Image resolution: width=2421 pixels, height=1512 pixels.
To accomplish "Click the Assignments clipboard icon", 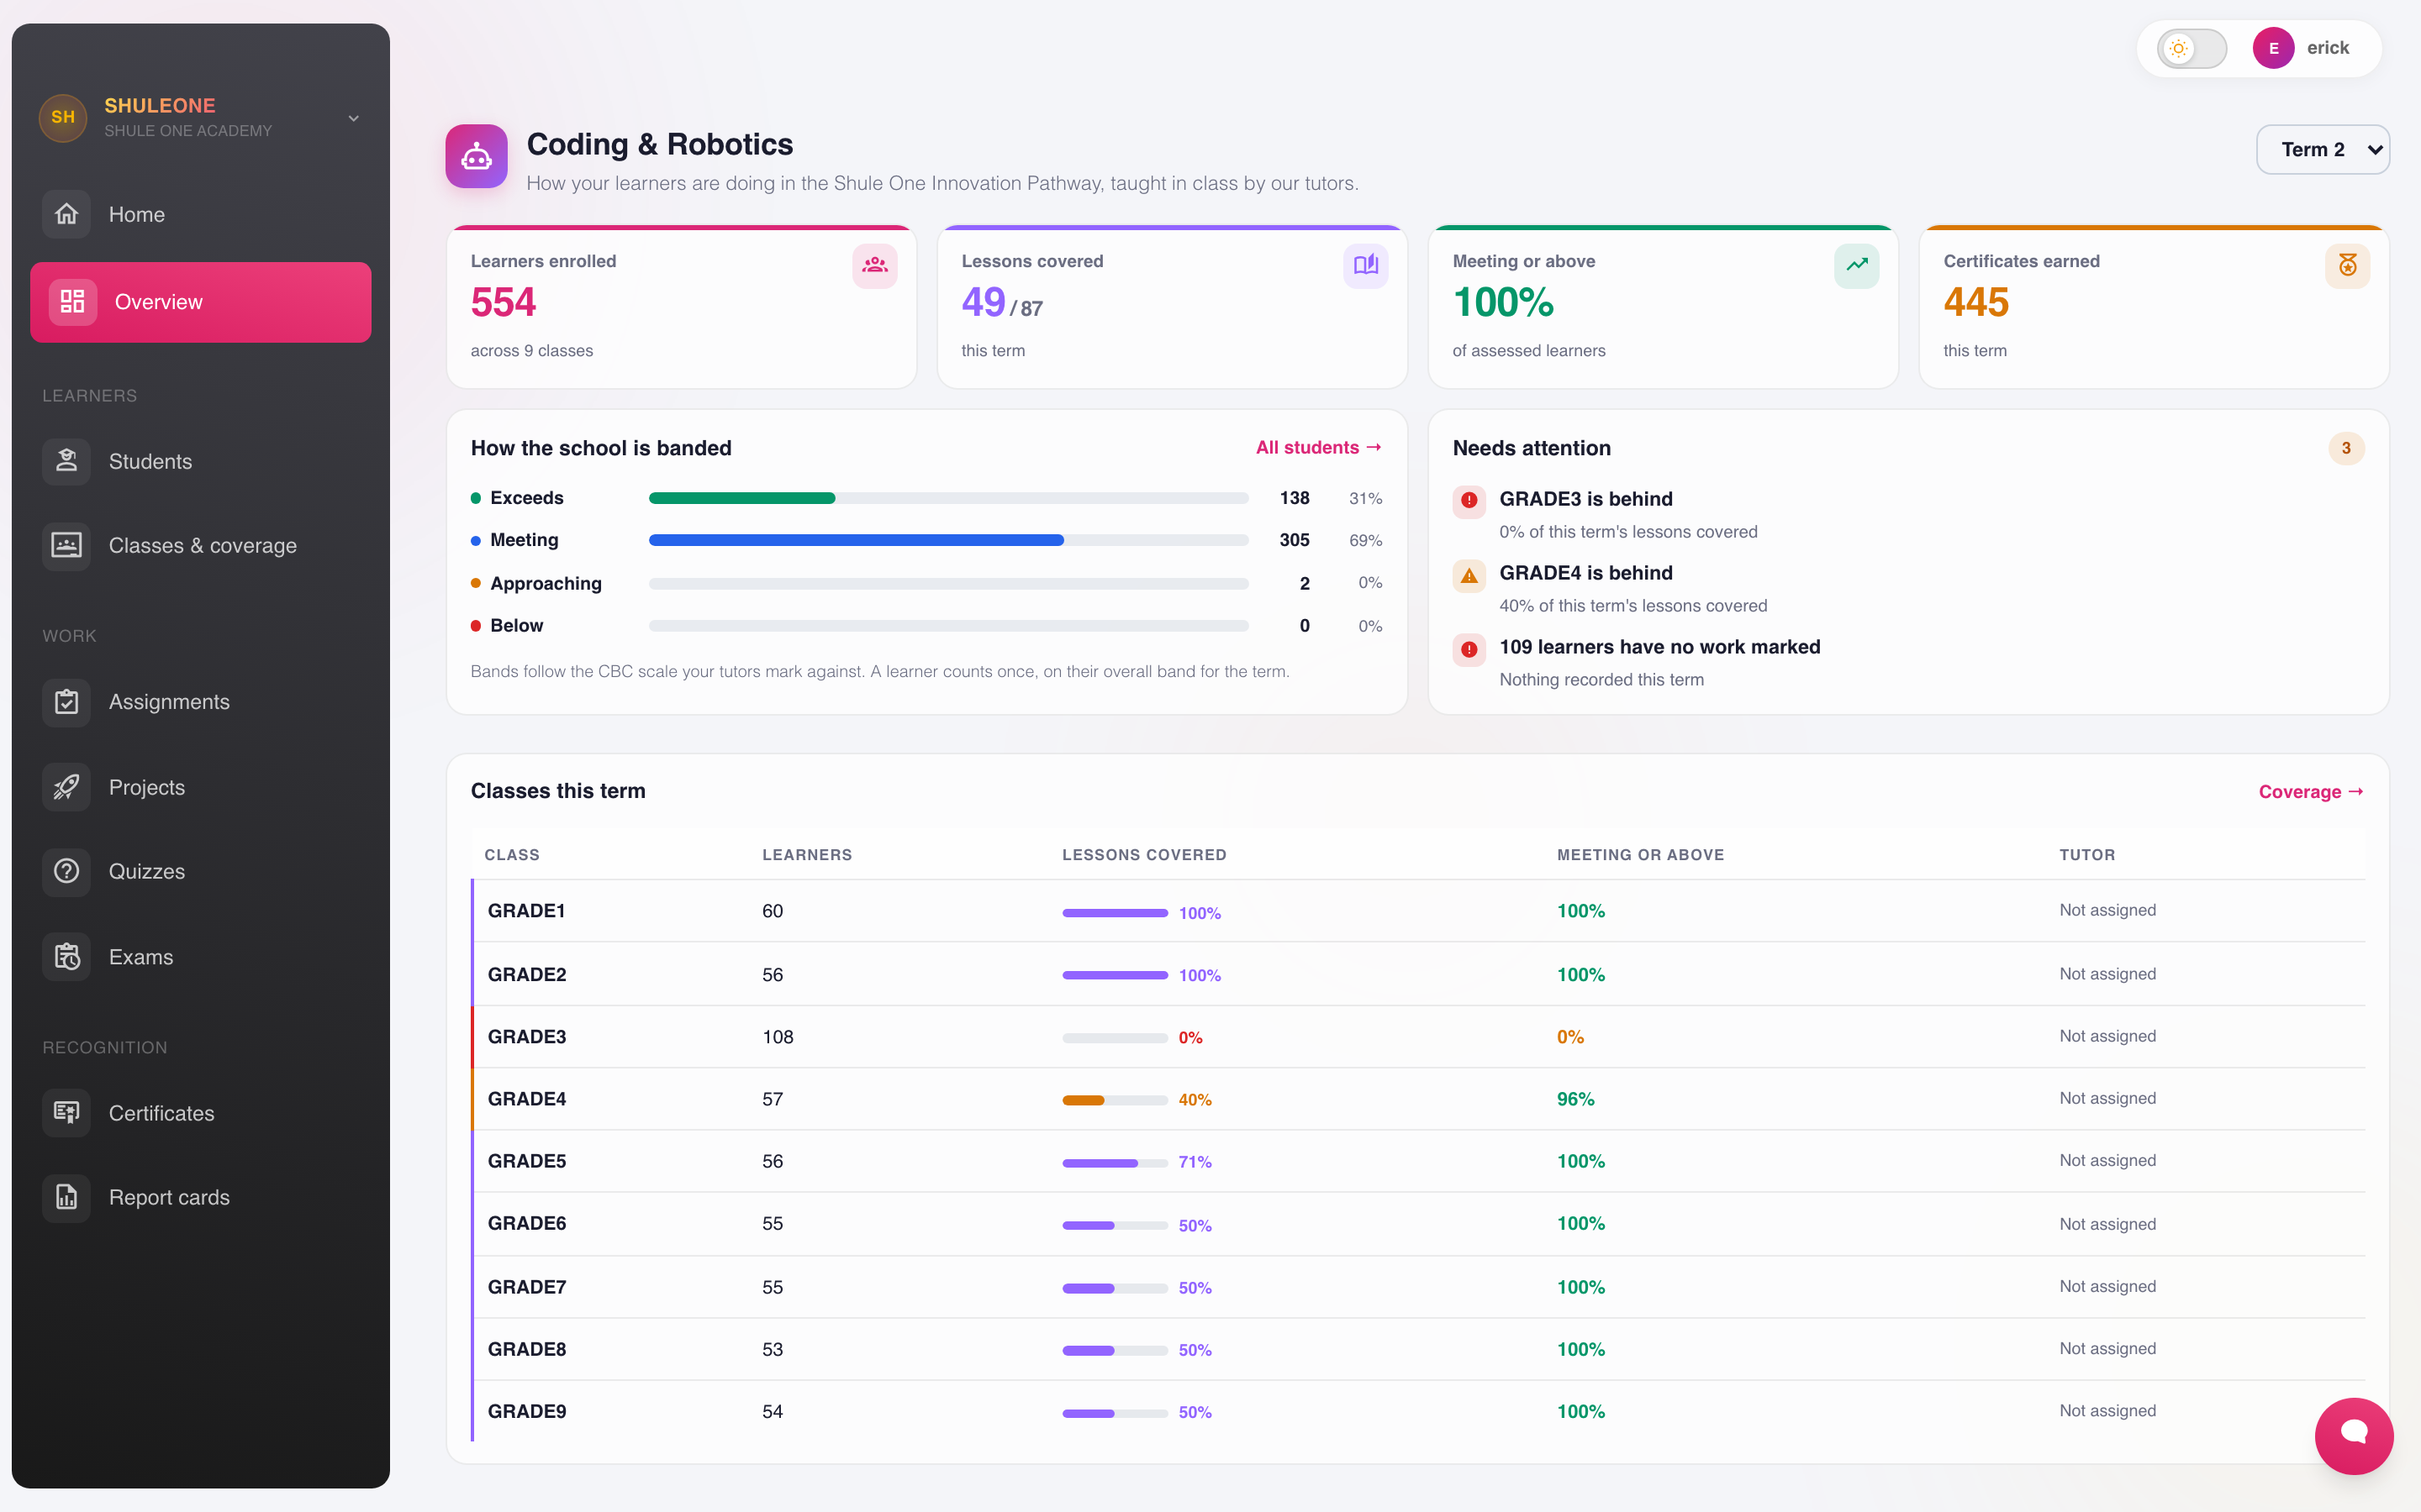I will [x=66, y=702].
